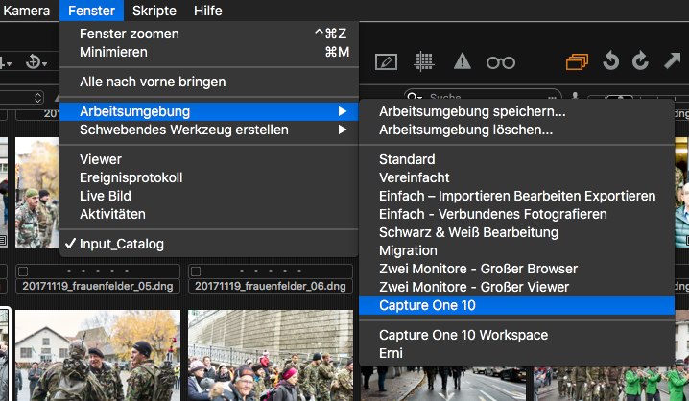The width and height of the screenshot is (689, 401).
Task: Toggle the grid overlay icon
Action: [x=424, y=61]
